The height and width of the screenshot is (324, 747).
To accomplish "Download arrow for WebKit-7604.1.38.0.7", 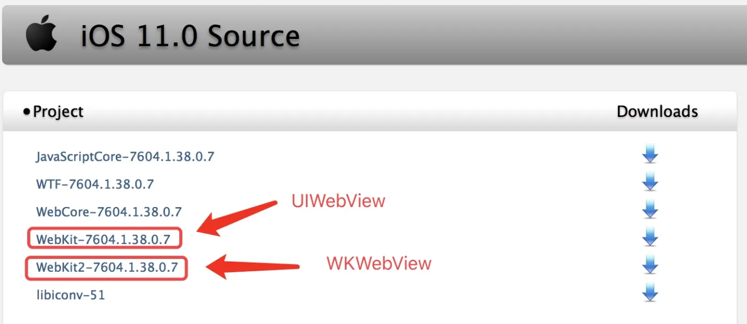I will coord(650,238).
